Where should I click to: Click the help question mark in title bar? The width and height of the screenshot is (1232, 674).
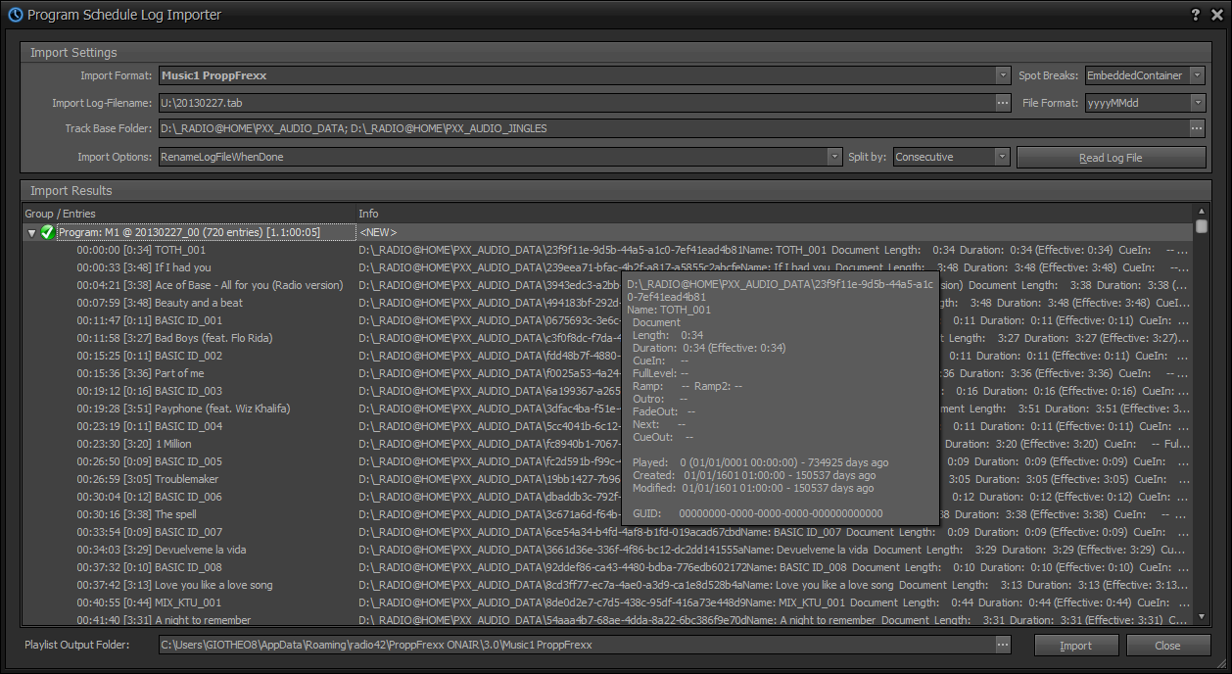(1194, 15)
